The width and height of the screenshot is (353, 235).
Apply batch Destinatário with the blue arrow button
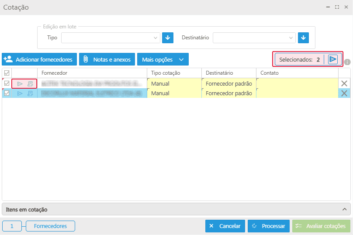click(304, 38)
